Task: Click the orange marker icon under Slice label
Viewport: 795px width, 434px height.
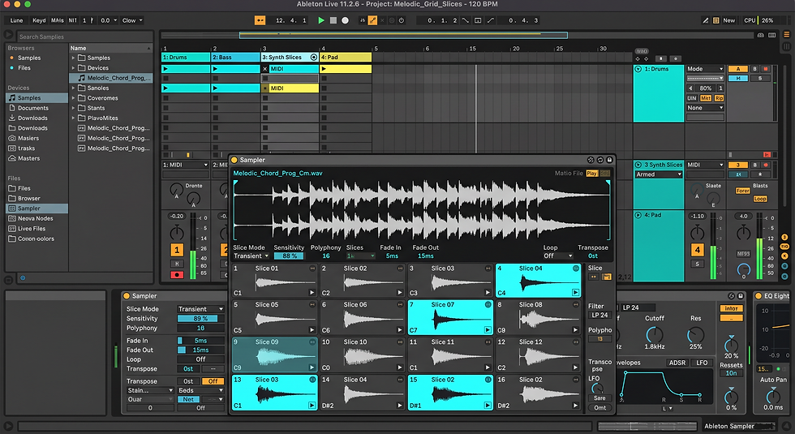Action: coord(607,277)
